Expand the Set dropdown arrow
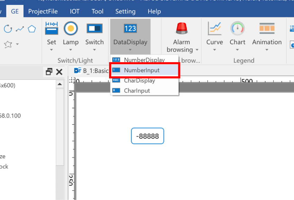 [51, 50]
